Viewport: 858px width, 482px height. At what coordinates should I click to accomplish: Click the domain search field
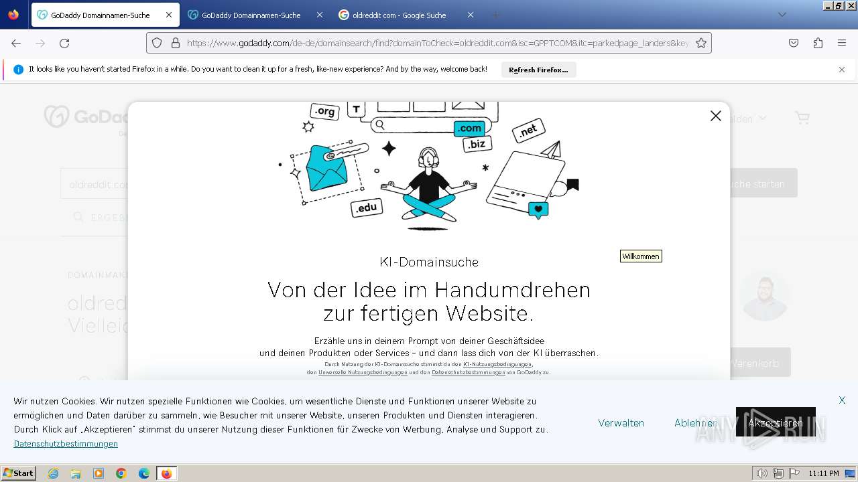pos(94,184)
